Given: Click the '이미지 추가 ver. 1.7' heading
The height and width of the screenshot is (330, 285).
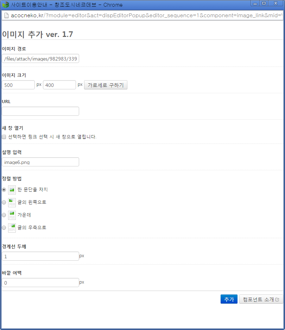Looking at the screenshot, I should (37, 34).
